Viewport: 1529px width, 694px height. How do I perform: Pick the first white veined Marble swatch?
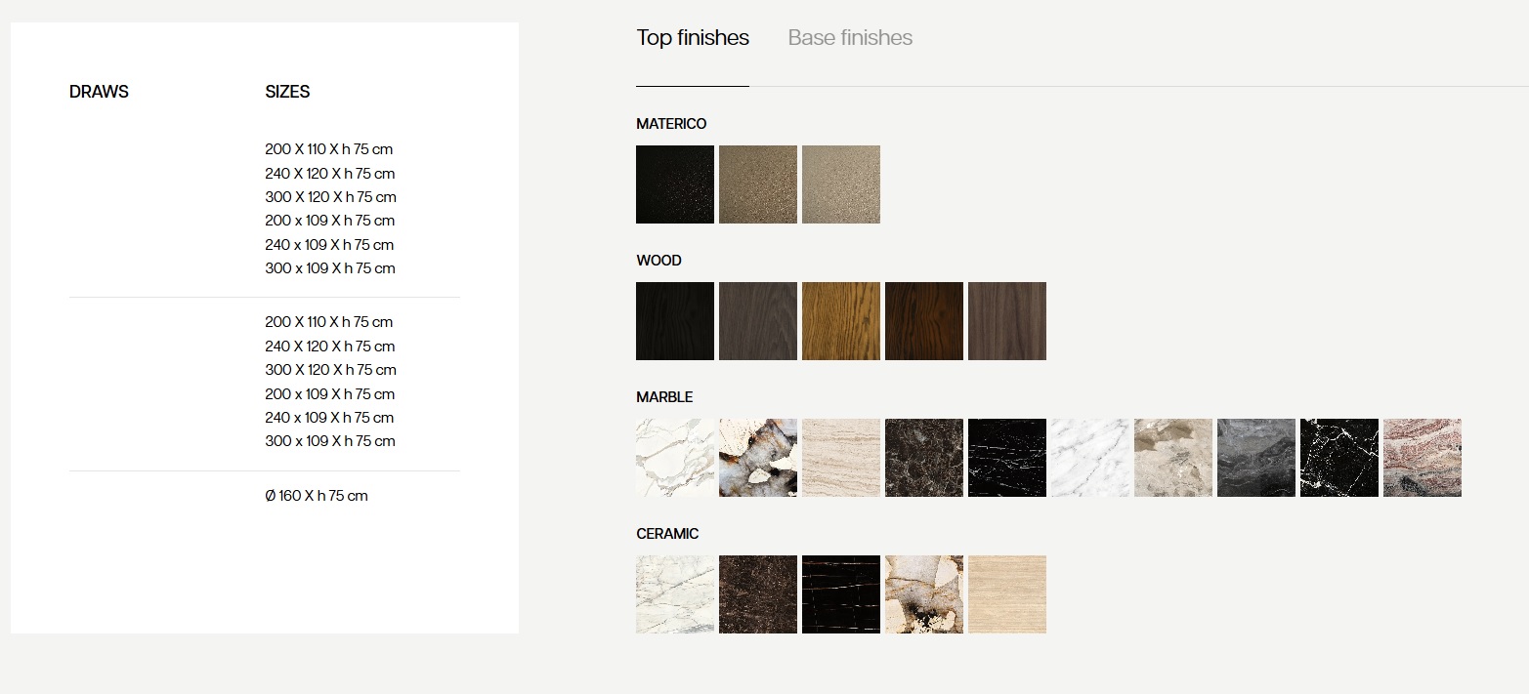pos(675,458)
